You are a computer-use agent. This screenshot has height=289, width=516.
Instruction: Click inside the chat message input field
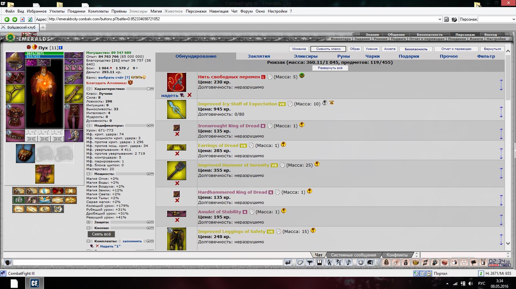click(x=148, y=263)
